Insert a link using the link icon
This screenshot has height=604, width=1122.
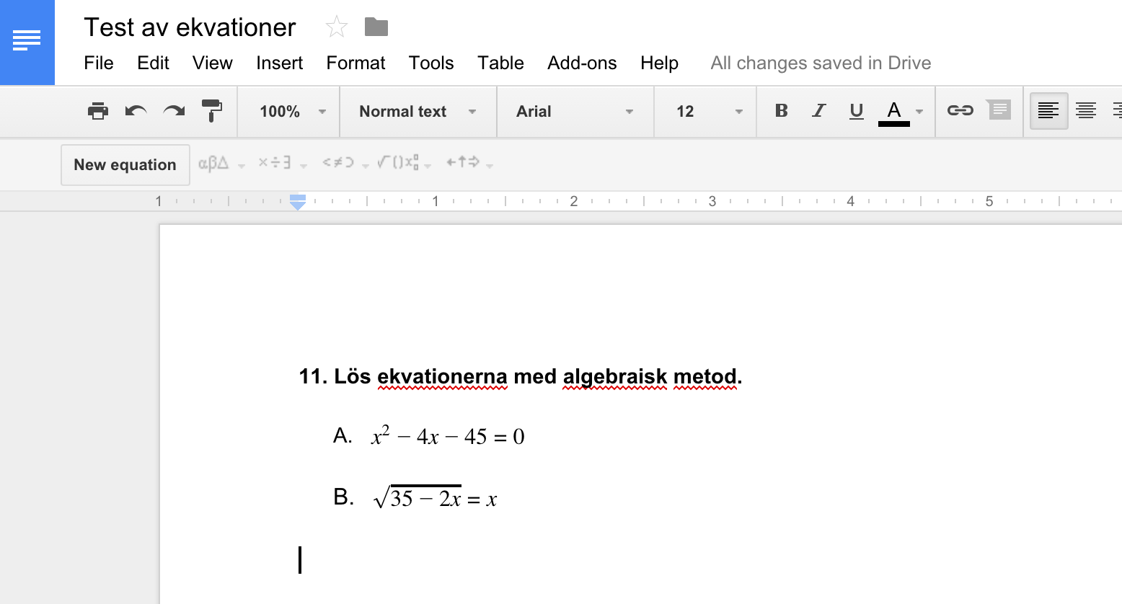[x=960, y=111]
